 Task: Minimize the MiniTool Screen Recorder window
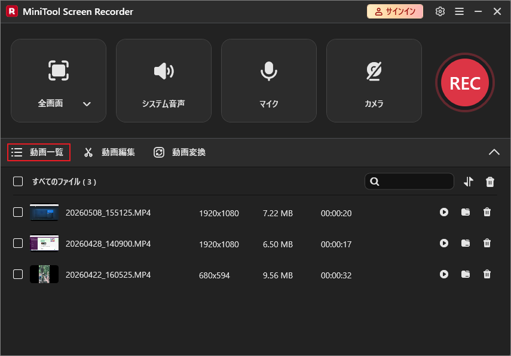pyautogui.click(x=478, y=12)
